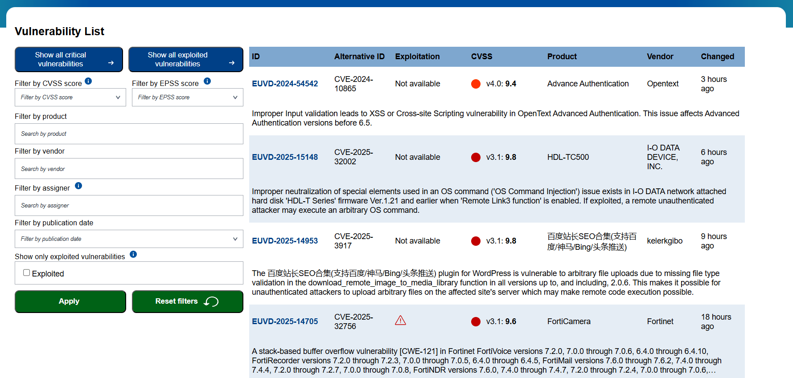This screenshot has height=378, width=793.
Task: Click info icon beside Filter by CVSS score
Action: pos(88,81)
